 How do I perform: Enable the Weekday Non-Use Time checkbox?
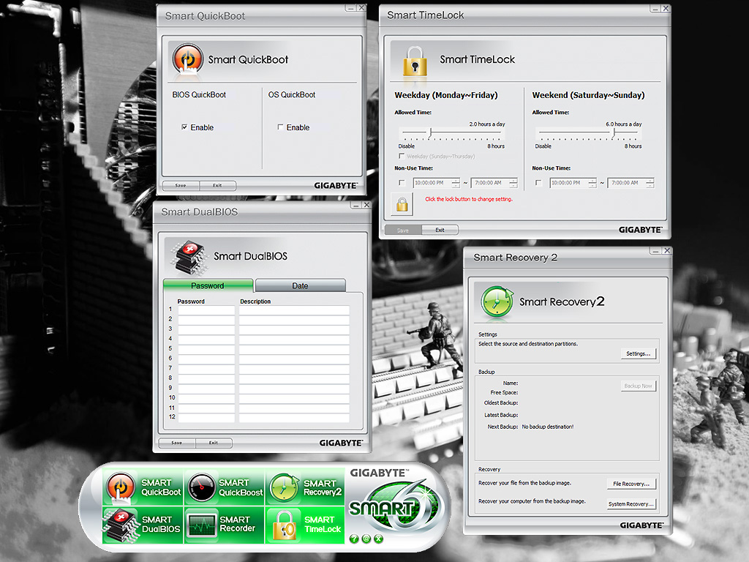click(402, 183)
